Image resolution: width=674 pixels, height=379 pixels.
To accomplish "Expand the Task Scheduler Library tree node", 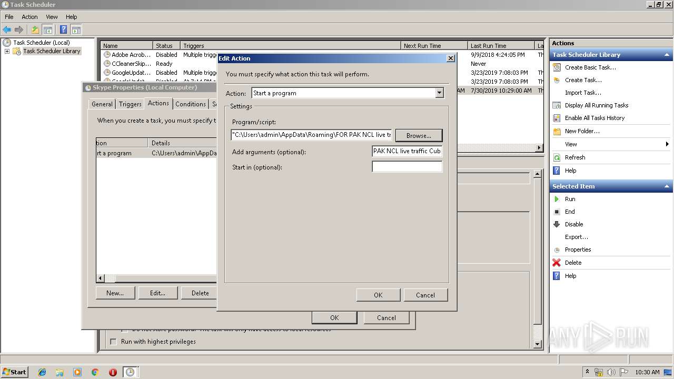I will click(x=7, y=51).
